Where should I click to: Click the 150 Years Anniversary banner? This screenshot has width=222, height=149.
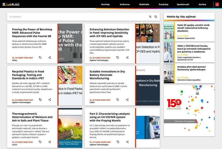click(189, 111)
